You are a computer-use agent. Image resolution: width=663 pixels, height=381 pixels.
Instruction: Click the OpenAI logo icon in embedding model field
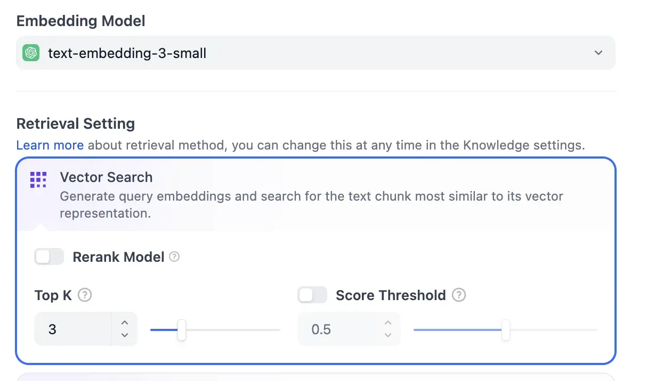pos(31,53)
